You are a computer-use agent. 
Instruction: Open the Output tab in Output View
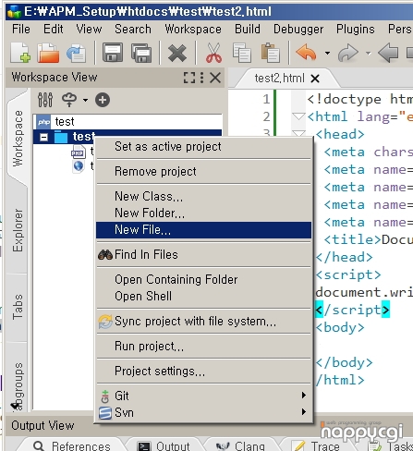(x=164, y=445)
